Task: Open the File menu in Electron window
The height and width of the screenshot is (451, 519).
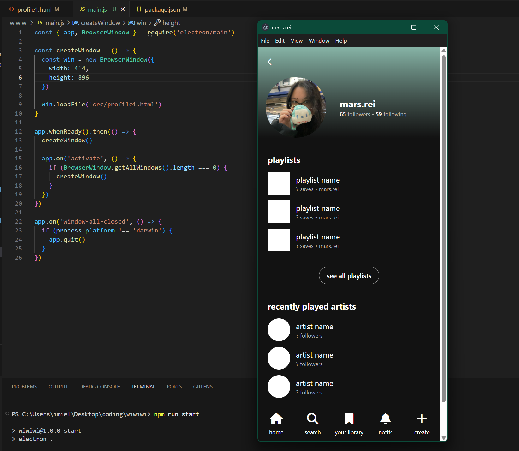Action: [x=265, y=41]
